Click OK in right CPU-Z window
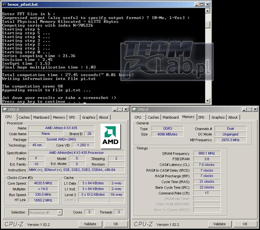This screenshot has height=230, width=260. tap(245, 224)
